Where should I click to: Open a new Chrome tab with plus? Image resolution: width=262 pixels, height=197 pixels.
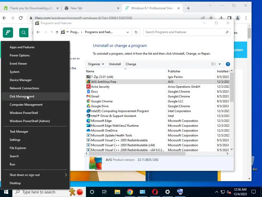188,8
